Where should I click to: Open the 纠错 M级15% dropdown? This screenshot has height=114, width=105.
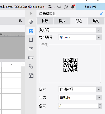point(80,98)
